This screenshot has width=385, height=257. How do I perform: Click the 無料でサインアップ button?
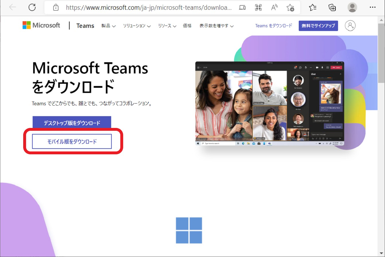(318, 26)
